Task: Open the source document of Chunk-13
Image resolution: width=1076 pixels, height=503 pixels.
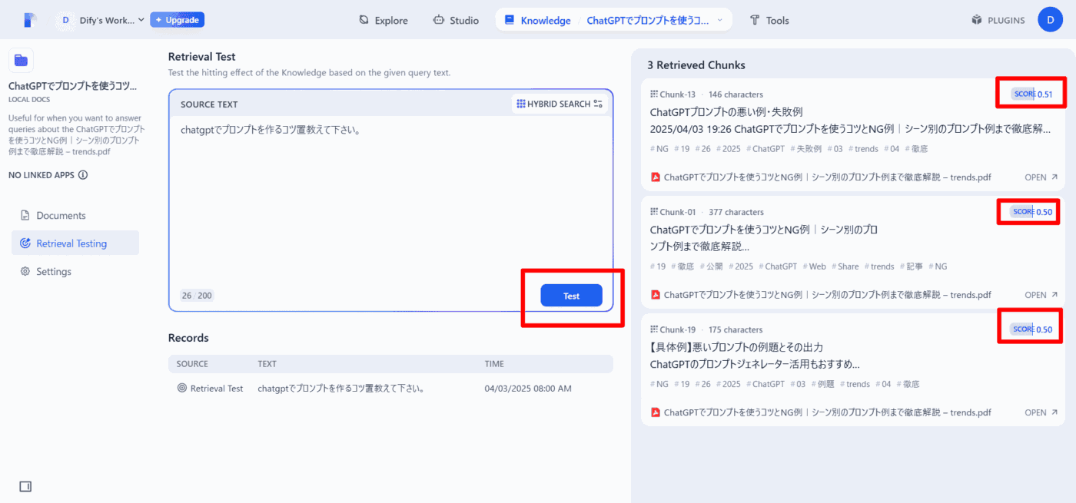Action: click(1041, 177)
